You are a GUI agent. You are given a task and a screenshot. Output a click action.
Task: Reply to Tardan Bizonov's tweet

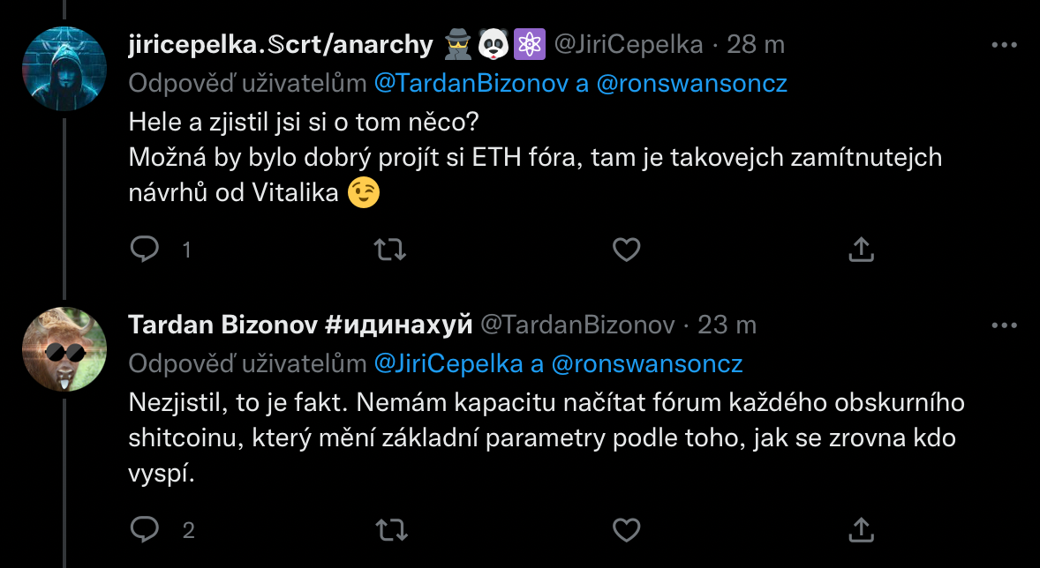pyautogui.click(x=144, y=529)
